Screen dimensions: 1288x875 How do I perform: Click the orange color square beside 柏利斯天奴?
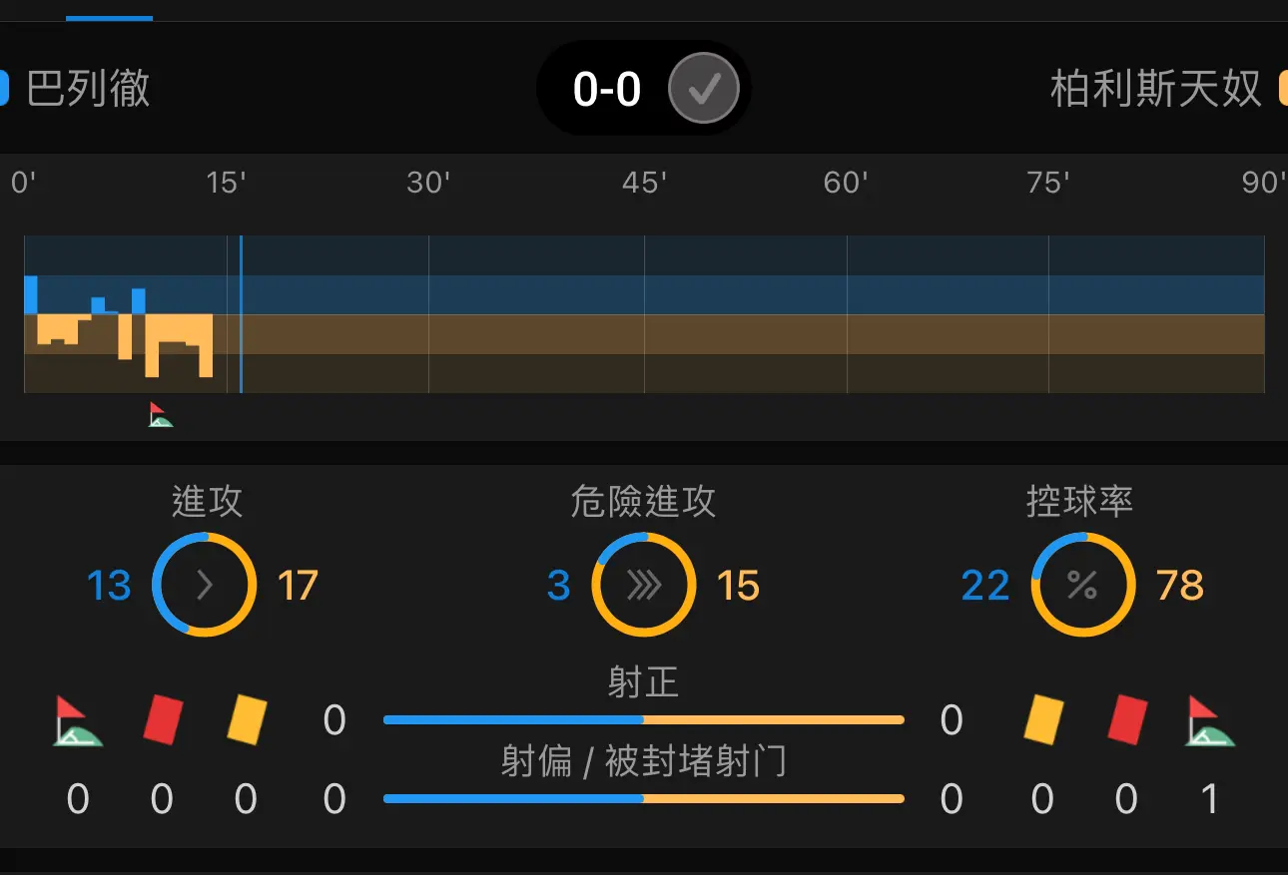click(x=1283, y=89)
